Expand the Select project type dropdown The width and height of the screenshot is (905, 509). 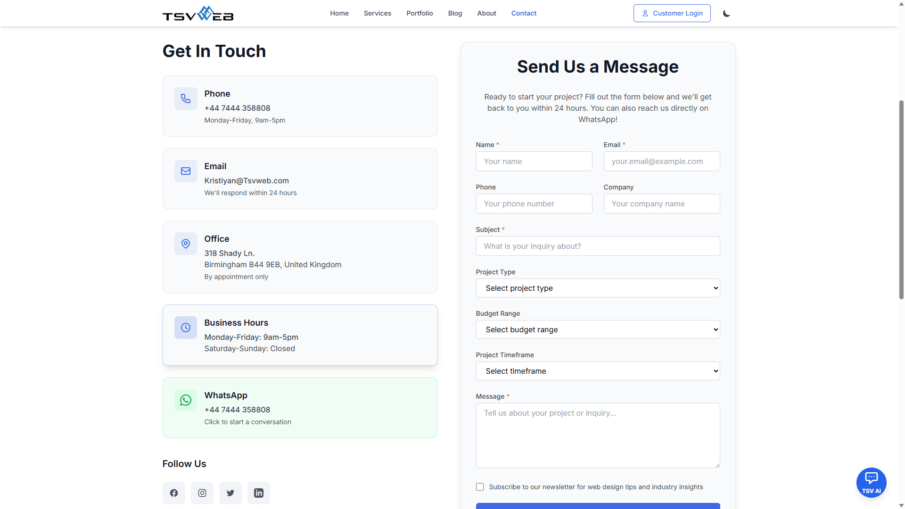click(x=598, y=288)
